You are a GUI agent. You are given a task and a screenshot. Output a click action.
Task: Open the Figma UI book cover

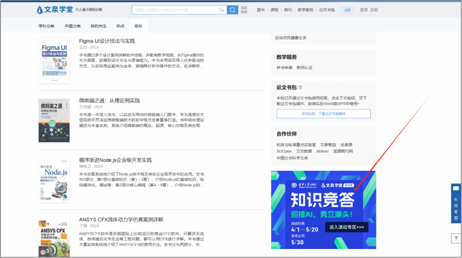pyautogui.click(x=54, y=60)
